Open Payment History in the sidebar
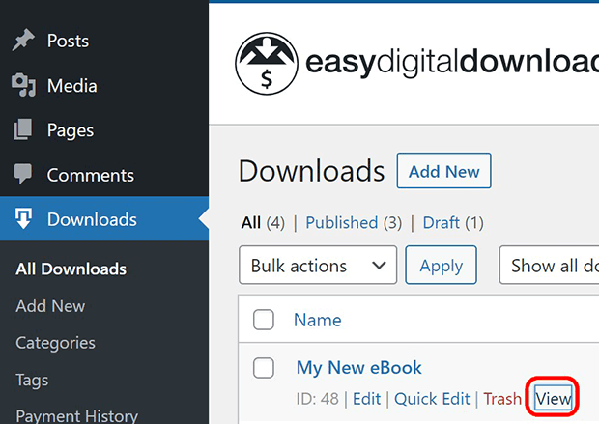This screenshot has height=424, width=599. point(76,416)
